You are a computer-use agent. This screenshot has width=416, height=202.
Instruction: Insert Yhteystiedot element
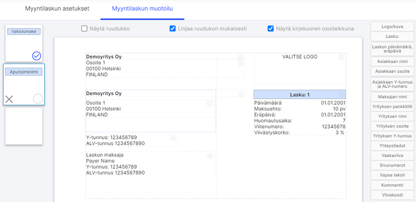click(392, 146)
